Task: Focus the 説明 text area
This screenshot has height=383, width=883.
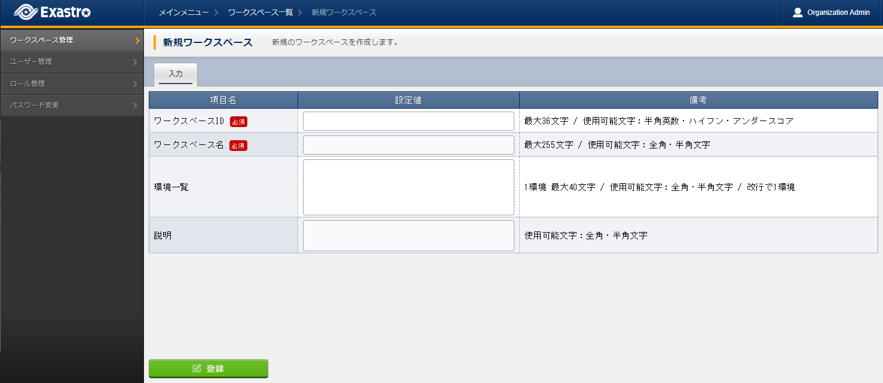Action: point(408,236)
